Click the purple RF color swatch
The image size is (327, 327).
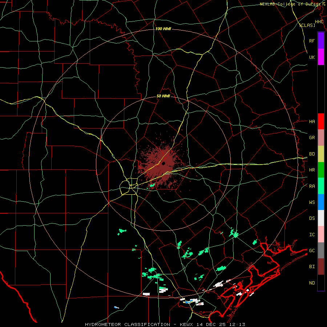[321, 41]
